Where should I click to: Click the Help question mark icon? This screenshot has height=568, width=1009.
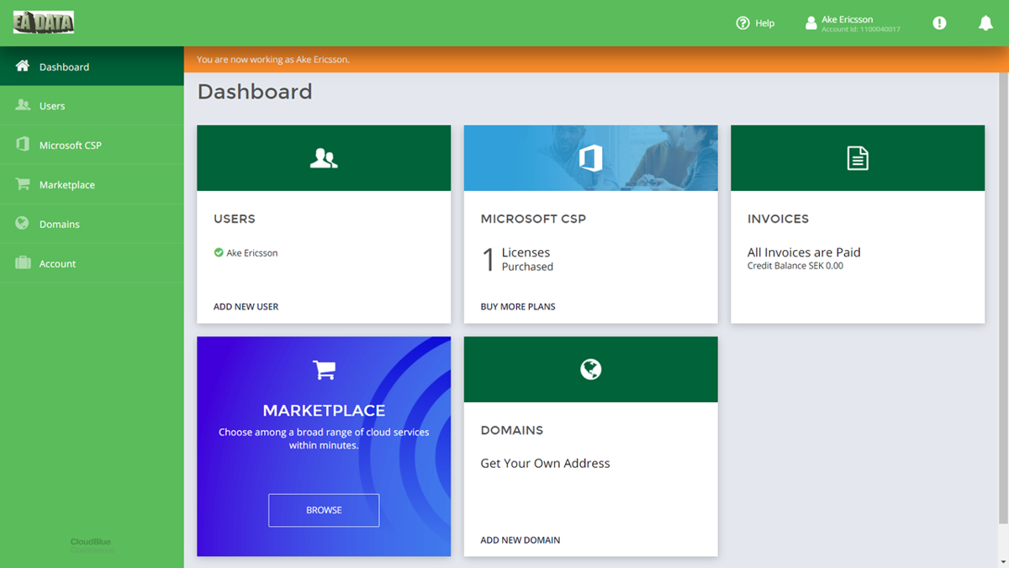742,24
